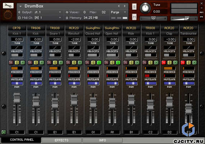
Task: Open the DrumBox instrument name dropdown
Action: pos(20,6)
